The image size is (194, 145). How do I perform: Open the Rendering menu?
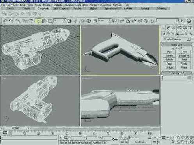pyautogui.click(x=94, y=5)
